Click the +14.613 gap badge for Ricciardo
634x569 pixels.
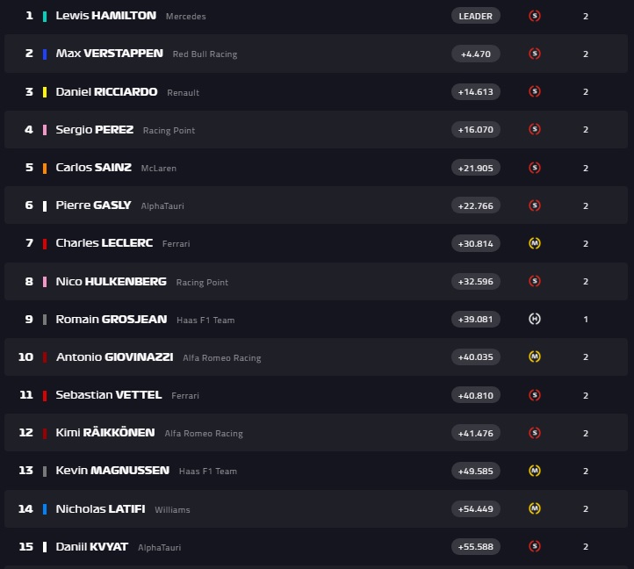(476, 91)
